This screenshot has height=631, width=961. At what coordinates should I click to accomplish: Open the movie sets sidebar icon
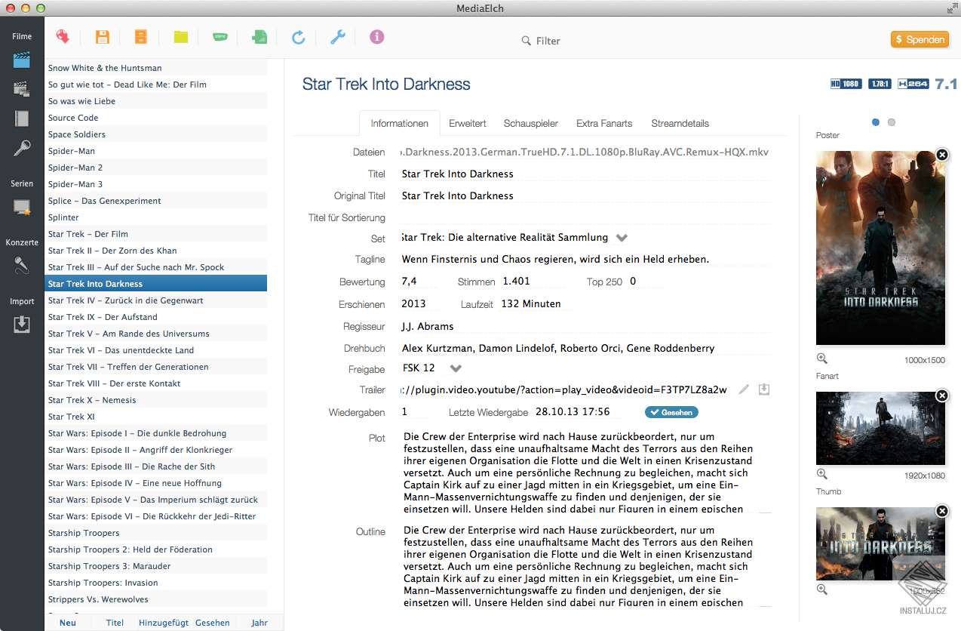pos(22,89)
